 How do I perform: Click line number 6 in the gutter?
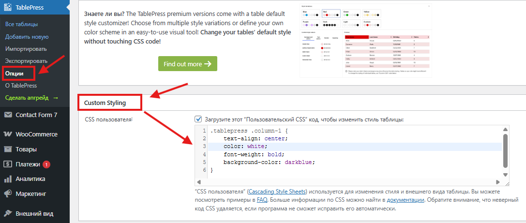coord(204,170)
